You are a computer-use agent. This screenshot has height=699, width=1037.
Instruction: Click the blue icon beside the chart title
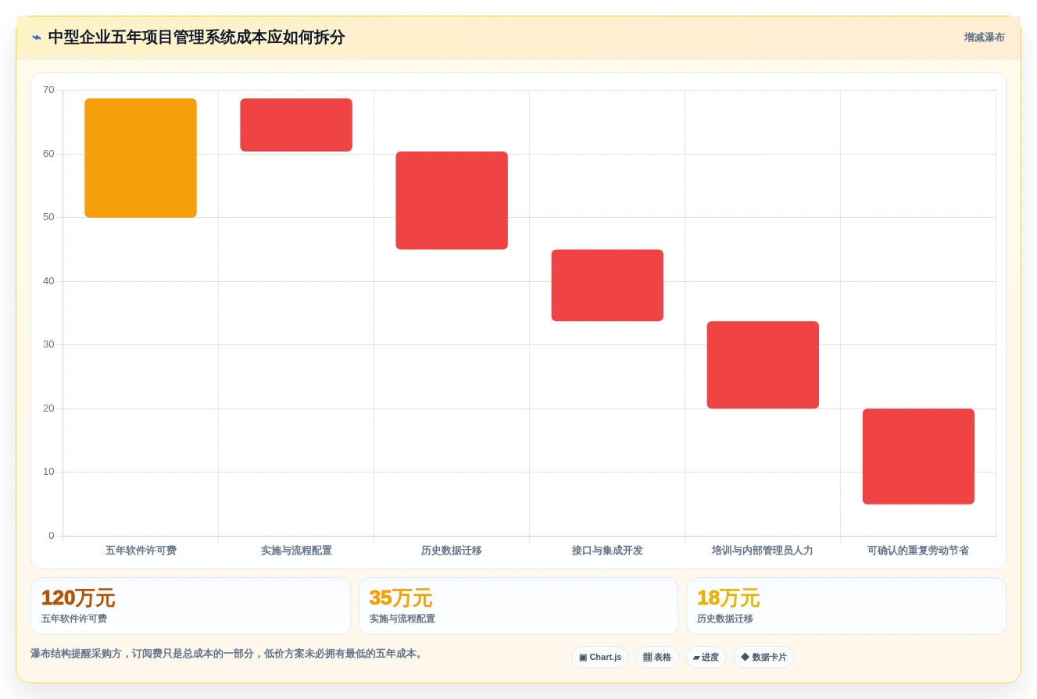click(x=37, y=37)
